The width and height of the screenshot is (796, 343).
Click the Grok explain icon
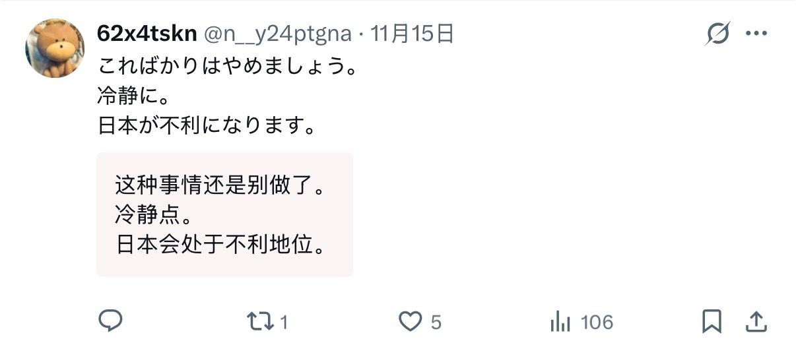[717, 33]
